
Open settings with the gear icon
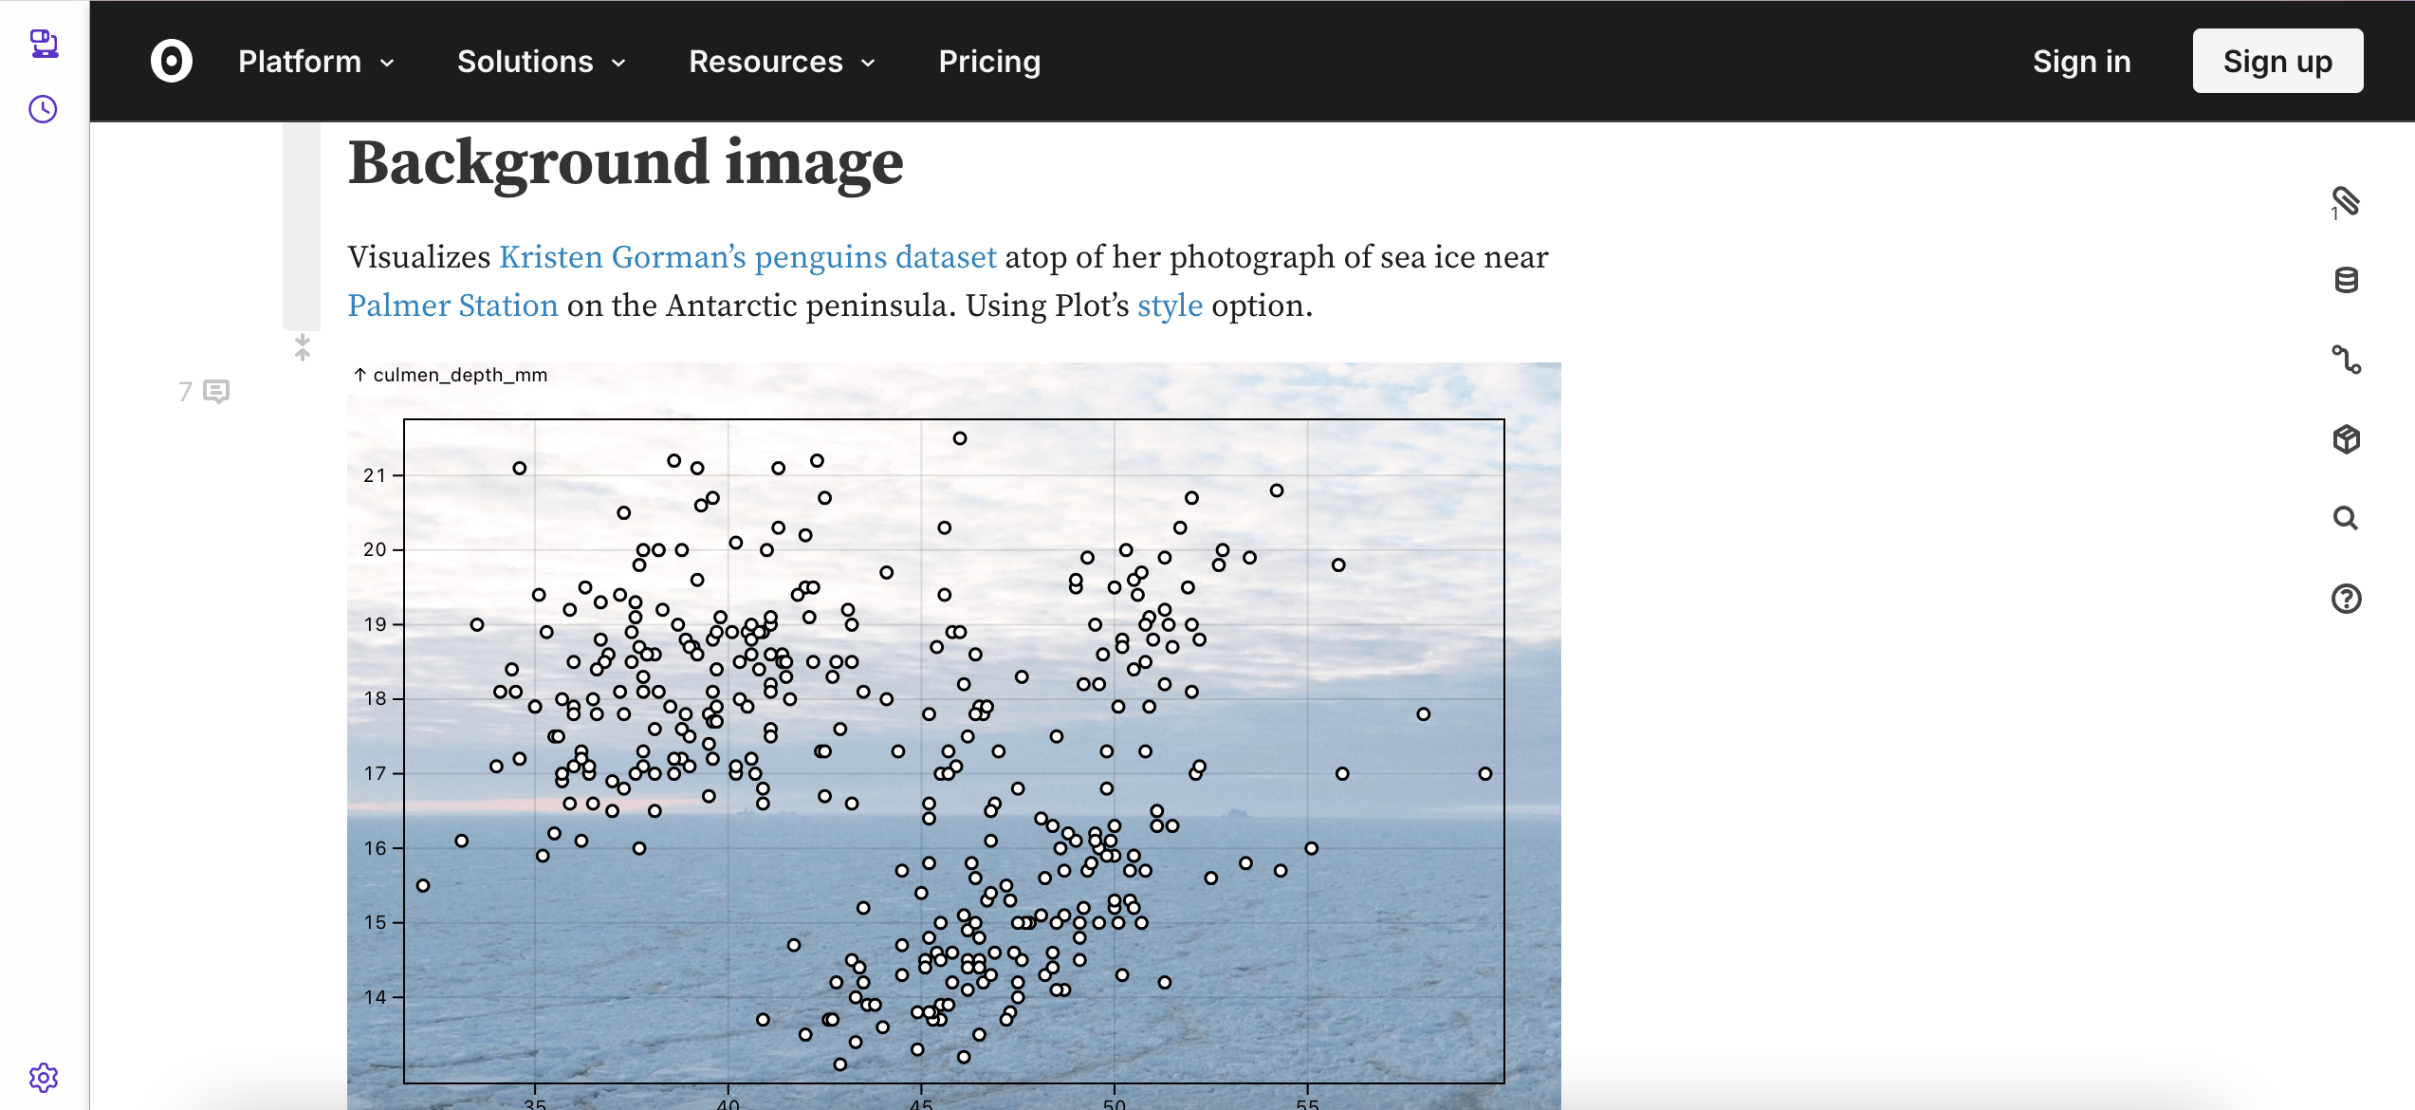click(x=42, y=1078)
